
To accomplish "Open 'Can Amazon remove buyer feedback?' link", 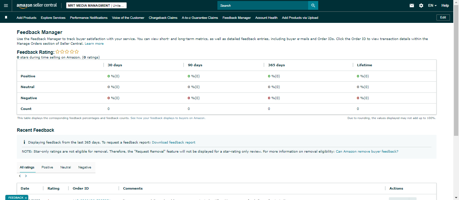I will coord(367,152).
